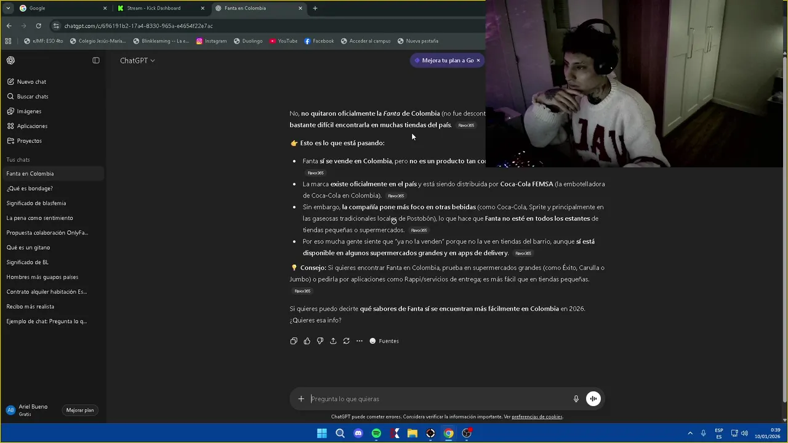Open Aplicaciones section

[52, 126]
